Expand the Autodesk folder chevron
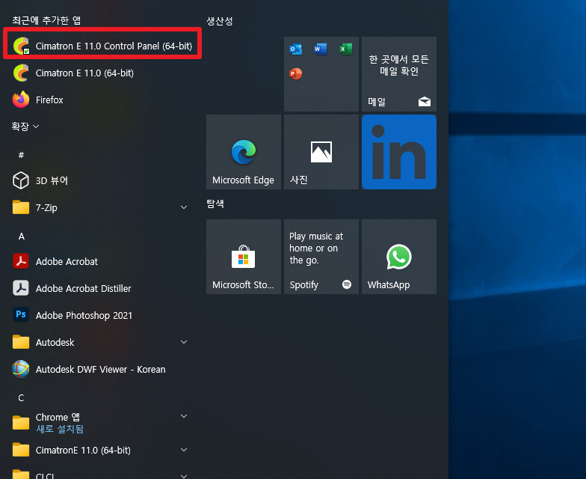This screenshot has height=479, width=586. 184,342
